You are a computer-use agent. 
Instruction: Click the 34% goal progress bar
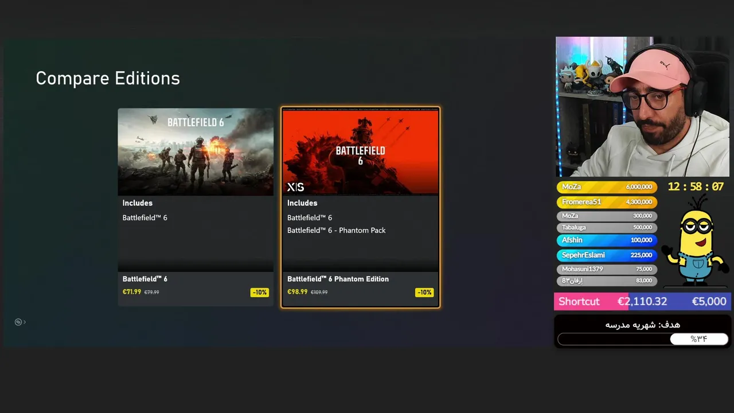[642, 339]
